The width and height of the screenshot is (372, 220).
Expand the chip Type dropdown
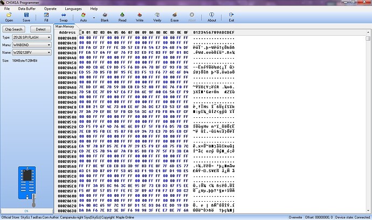point(49,37)
